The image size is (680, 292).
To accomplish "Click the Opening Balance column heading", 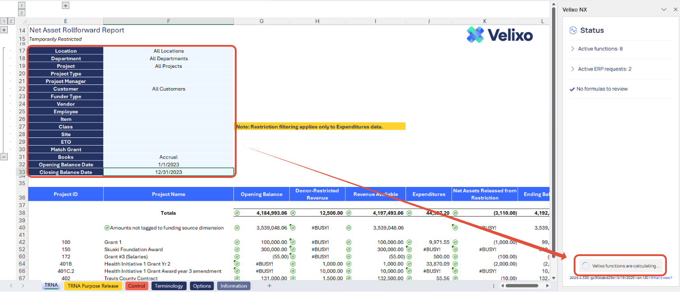I will (x=261, y=194).
